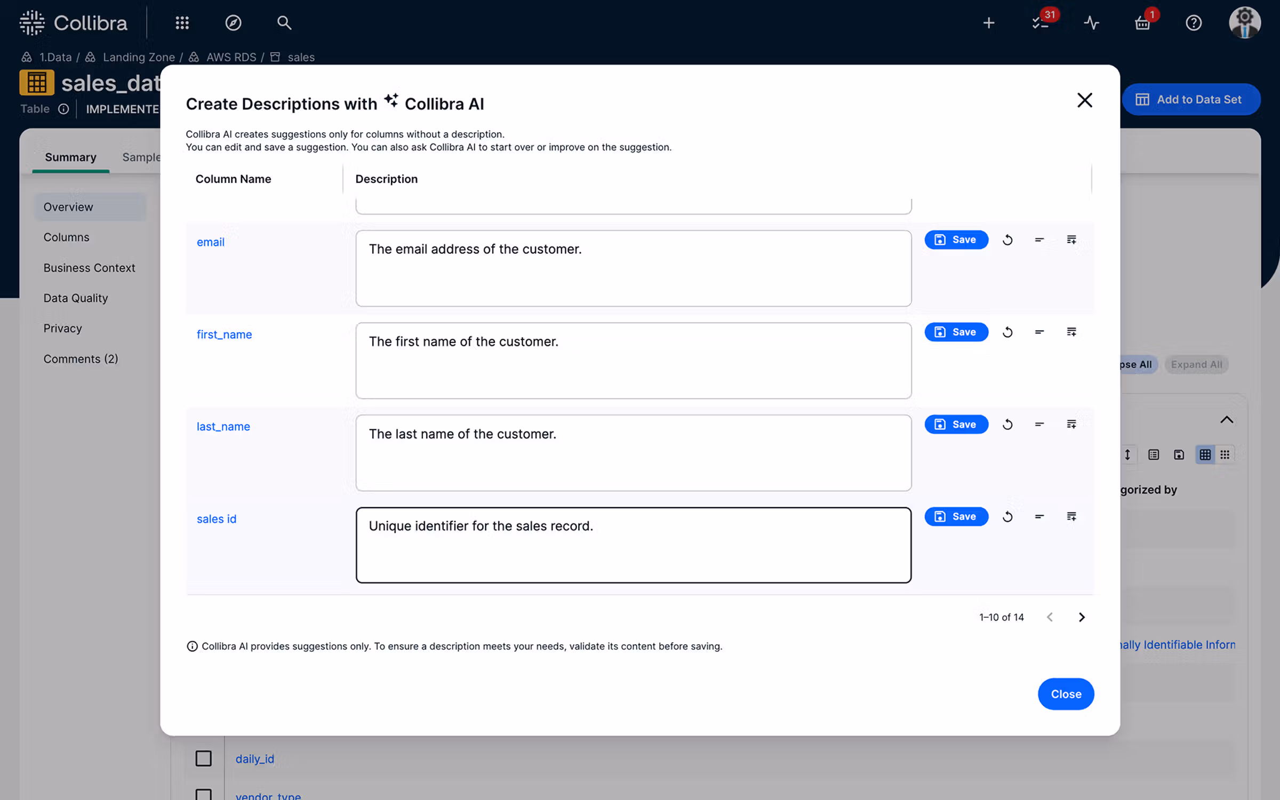The image size is (1280, 800).
Task: Open the Collibra apps grid menu
Action: pyautogui.click(x=182, y=23)
